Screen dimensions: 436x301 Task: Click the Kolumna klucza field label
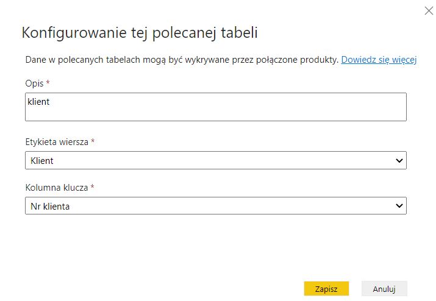pyautogui.click(x=57, y=188)
